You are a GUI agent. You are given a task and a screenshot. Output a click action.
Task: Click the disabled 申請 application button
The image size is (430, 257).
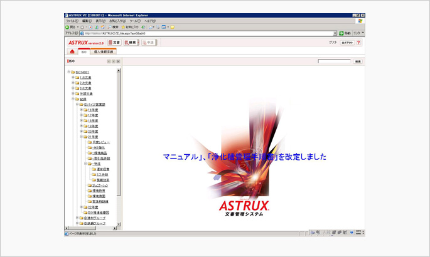[149, 43]
